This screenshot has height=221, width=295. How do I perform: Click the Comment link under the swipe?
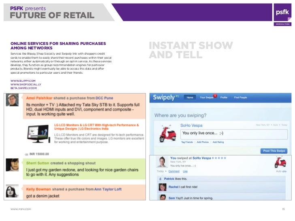(174, 171)
